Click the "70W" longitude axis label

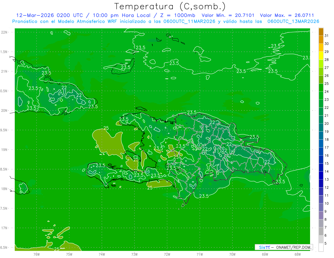[x=232, y=254]
